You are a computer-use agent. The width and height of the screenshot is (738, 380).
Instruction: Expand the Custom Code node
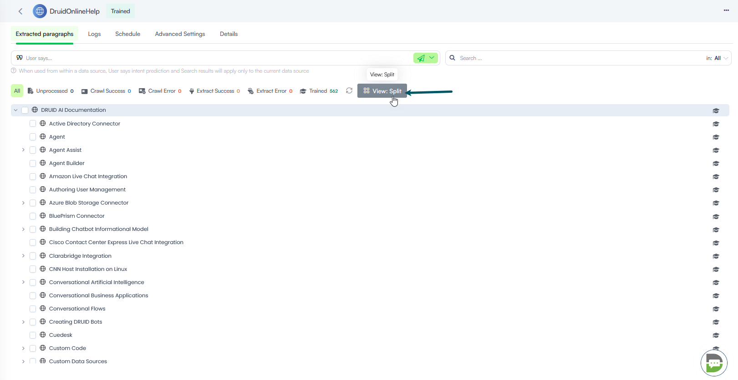pyautogui.click(x=23, y=348)
